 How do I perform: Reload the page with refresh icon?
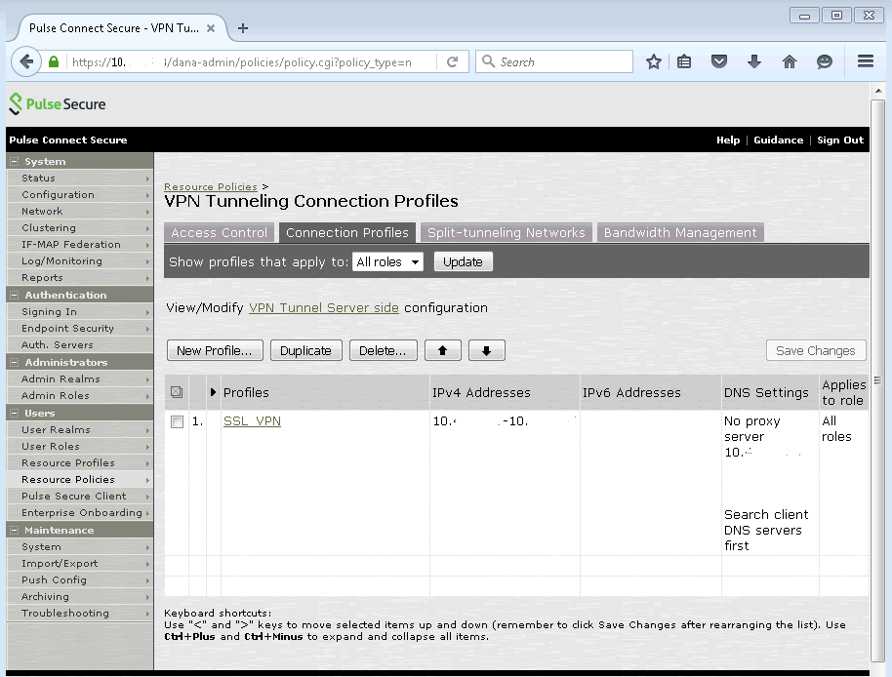452,61
